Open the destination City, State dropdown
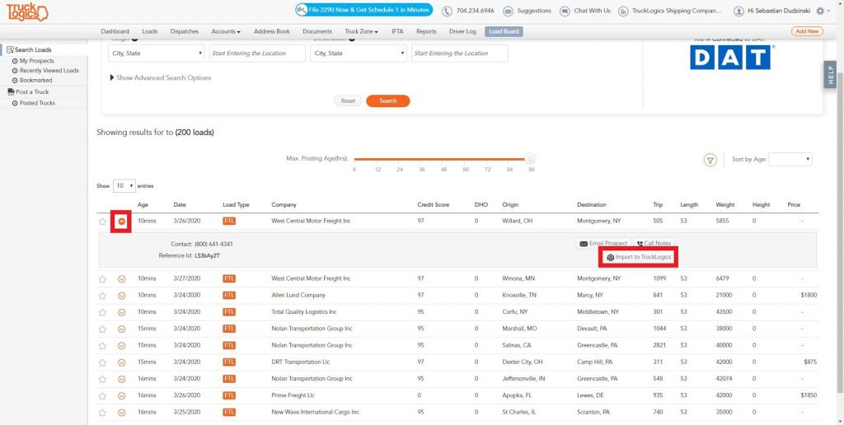This screenshot has height=425, width=844. (x=359, y=54)
